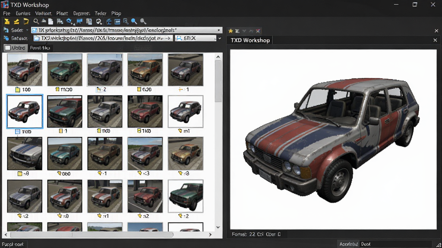Click the colorful last icon in preview toolbar

(258, 31)
